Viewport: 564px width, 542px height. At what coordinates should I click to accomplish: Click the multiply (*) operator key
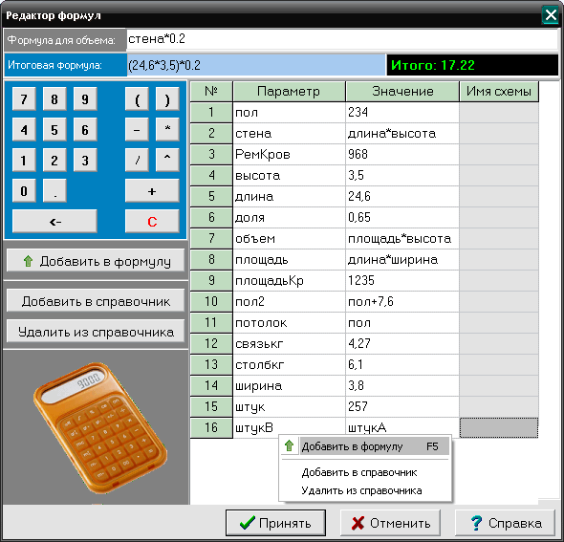tap(167, 129)
